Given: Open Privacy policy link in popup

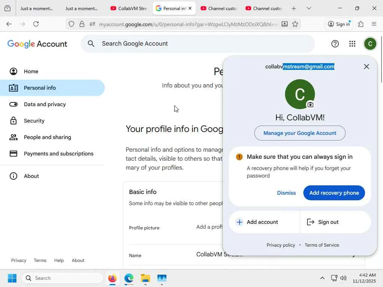Looking at the screenshot, I should (281, 245).
